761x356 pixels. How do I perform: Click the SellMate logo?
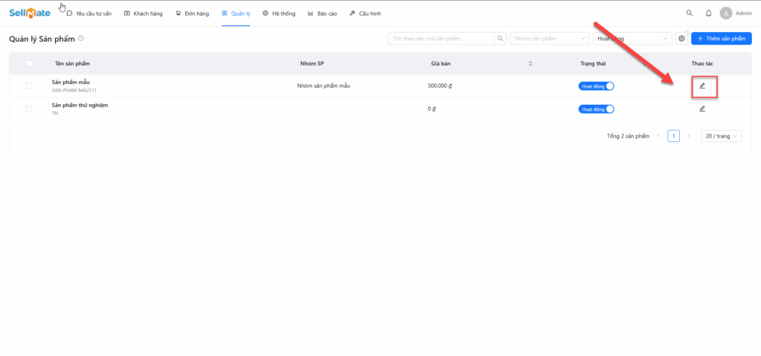tap(30, 13)
